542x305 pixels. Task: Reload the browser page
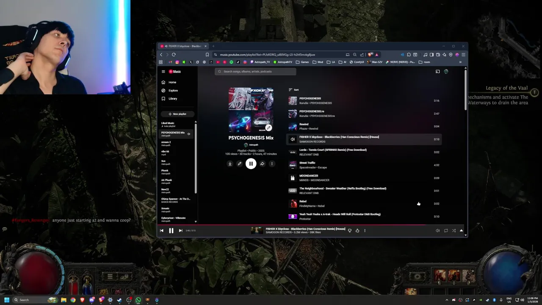coord(174,55)
